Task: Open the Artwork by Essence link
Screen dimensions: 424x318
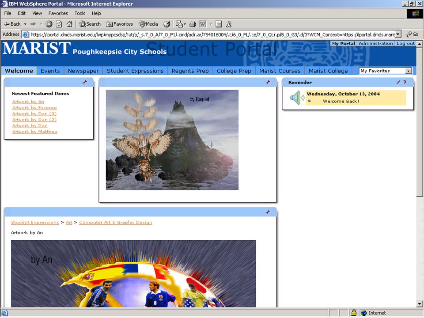Action: point(34,108)
